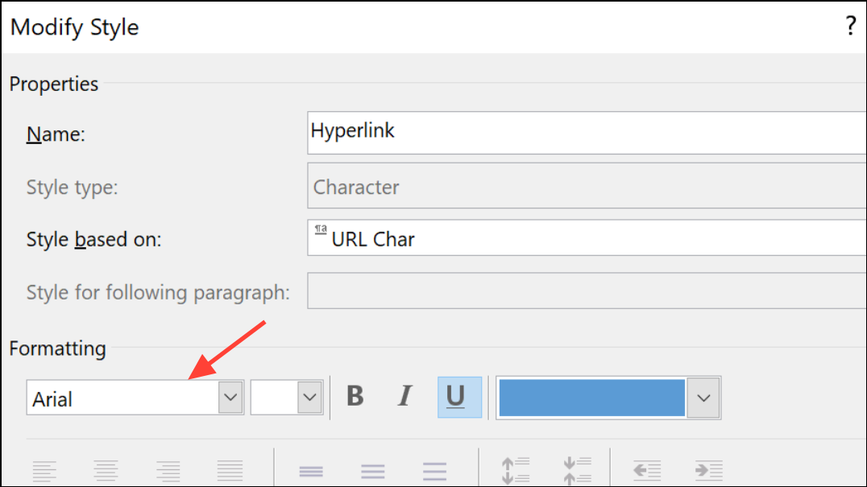Viewport: 867px width, 487px height.
Task: Open the font color dropdown arrow
Action: point(703,397)
